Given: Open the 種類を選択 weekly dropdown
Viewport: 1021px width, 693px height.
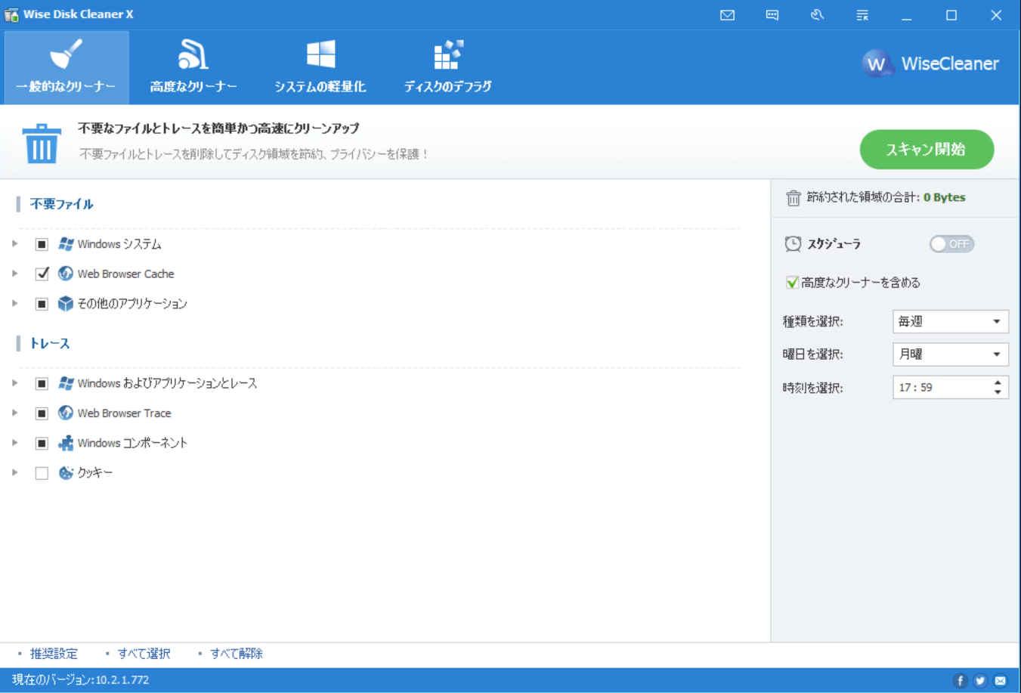Looking at the screenshot, I should pyautogui.click(x=950, y=320).
